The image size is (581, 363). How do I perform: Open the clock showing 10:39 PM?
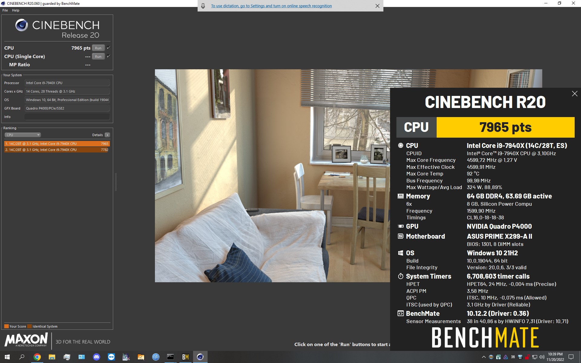(x=555, y=357)
